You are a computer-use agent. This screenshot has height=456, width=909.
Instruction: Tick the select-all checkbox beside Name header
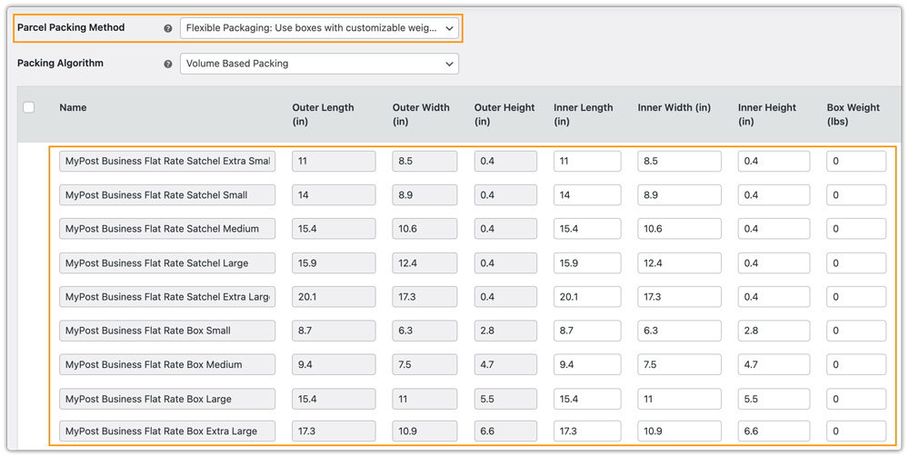[x=28, y=107]
